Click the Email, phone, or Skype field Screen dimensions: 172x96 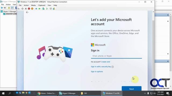point(116,56)
